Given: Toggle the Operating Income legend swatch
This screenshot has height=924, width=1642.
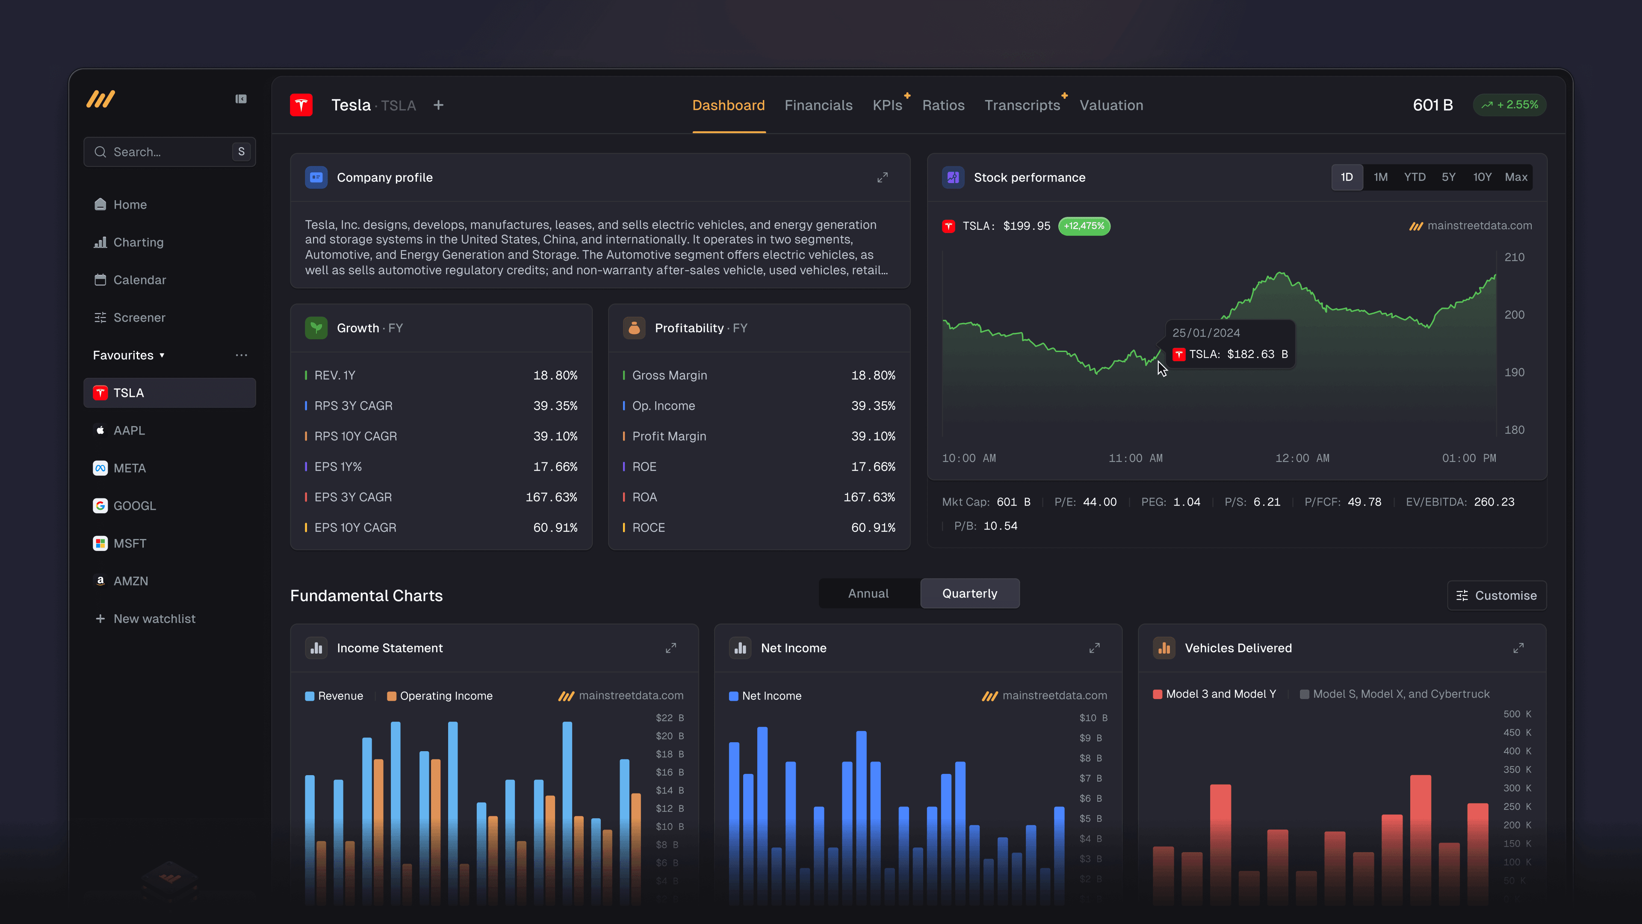Looking at the screenshot, I should coord(391,696).
